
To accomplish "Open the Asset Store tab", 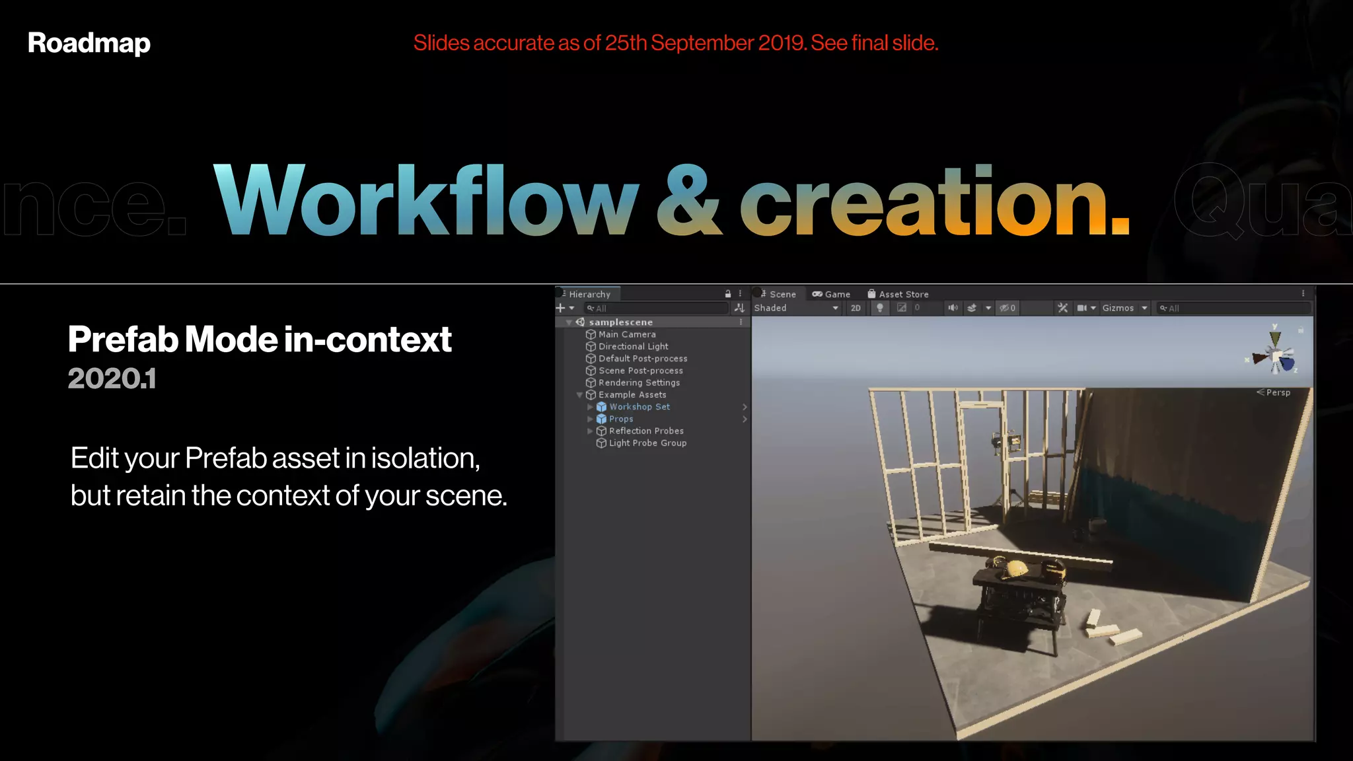I will click(x=898, y=294).
